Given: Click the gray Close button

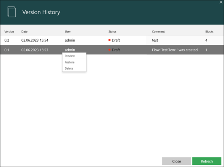Looking at the screenshot, I should point(176,161).
